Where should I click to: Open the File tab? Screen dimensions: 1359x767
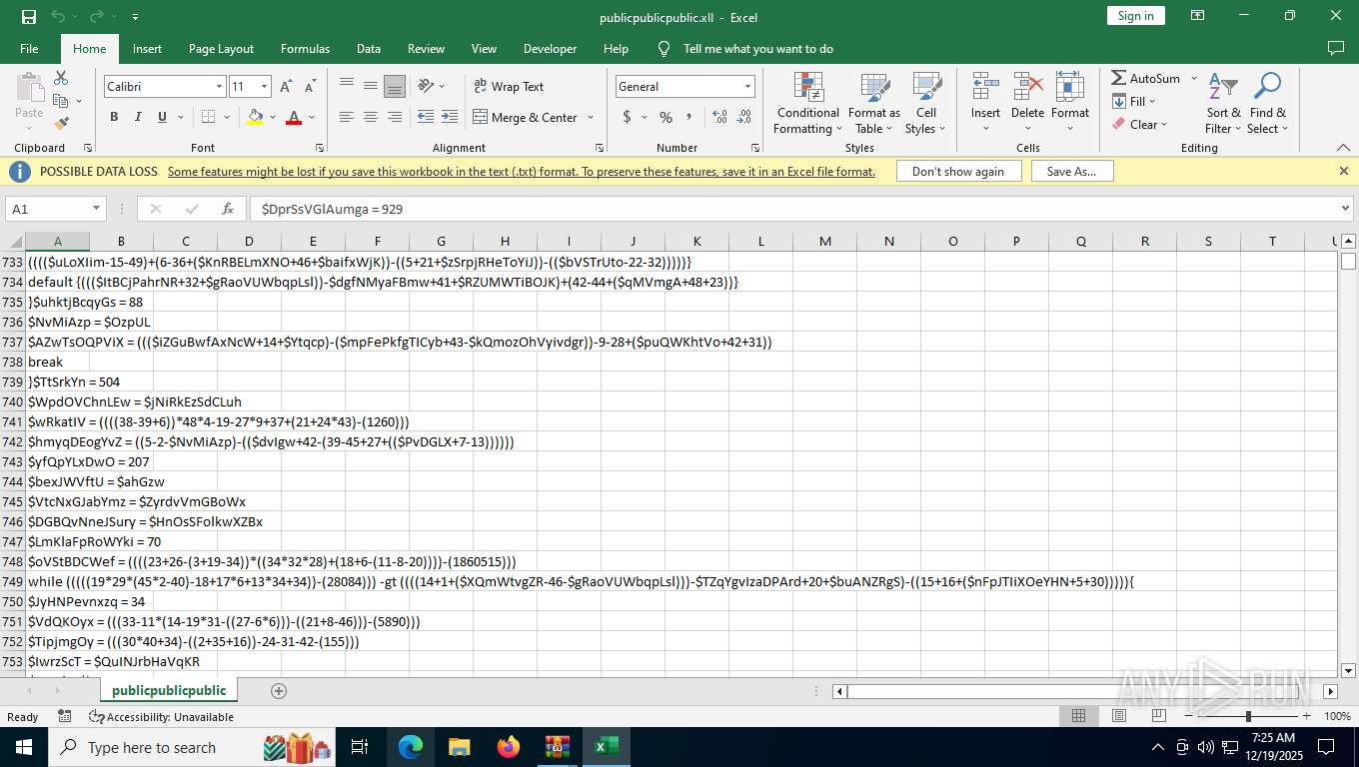pos(29,49)
